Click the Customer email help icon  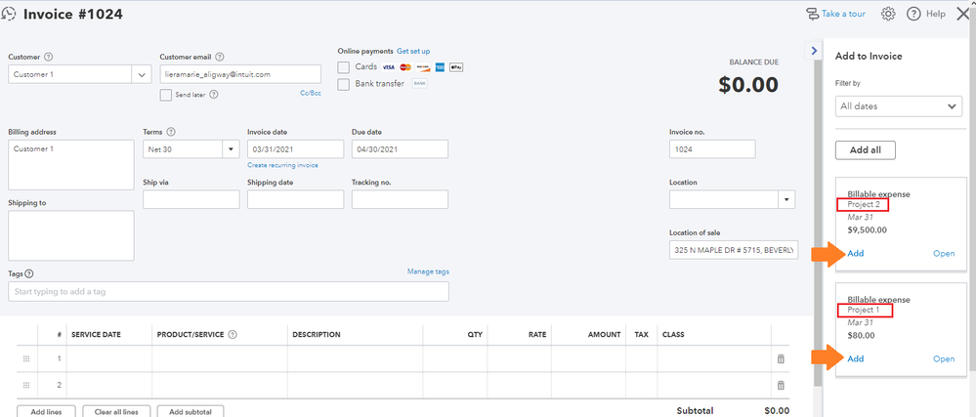pos(220,57)
